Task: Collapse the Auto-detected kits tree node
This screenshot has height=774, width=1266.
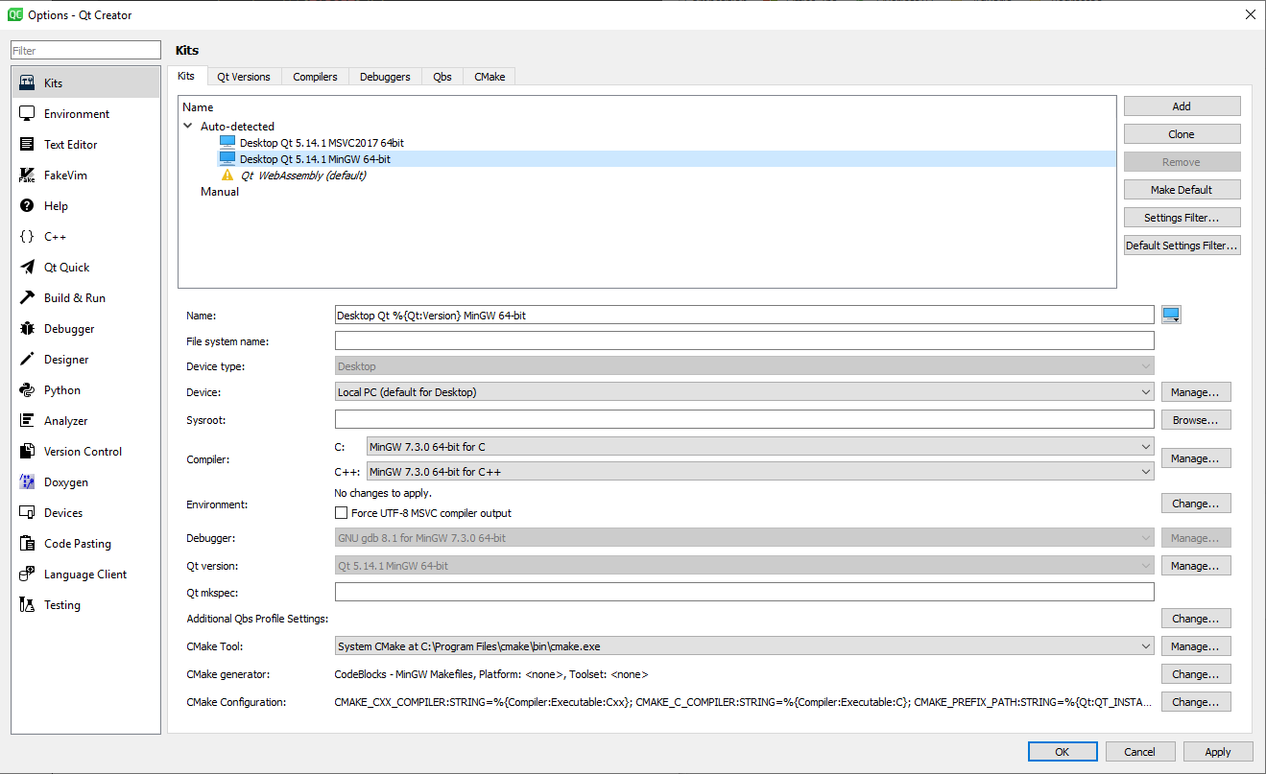Action: coord(188,127)
